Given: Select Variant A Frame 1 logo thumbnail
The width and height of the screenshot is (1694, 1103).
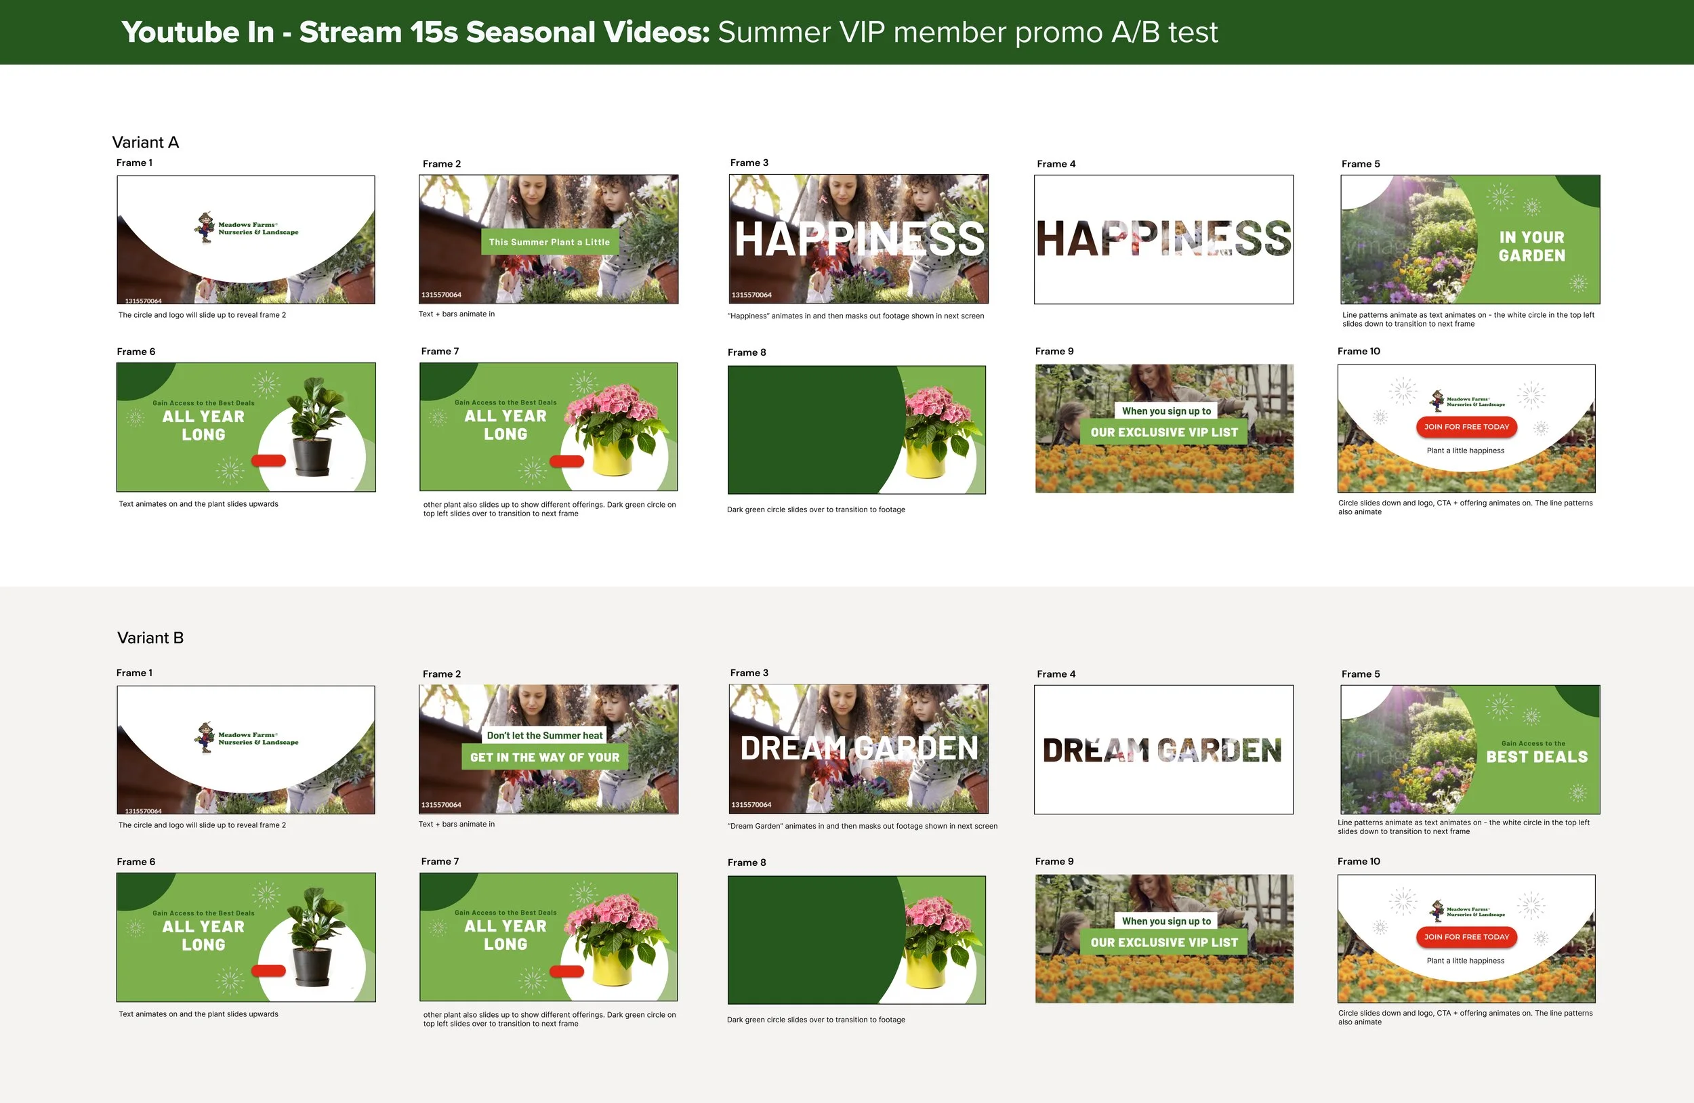Looking at the screenshot, I should tap(245, 240).
